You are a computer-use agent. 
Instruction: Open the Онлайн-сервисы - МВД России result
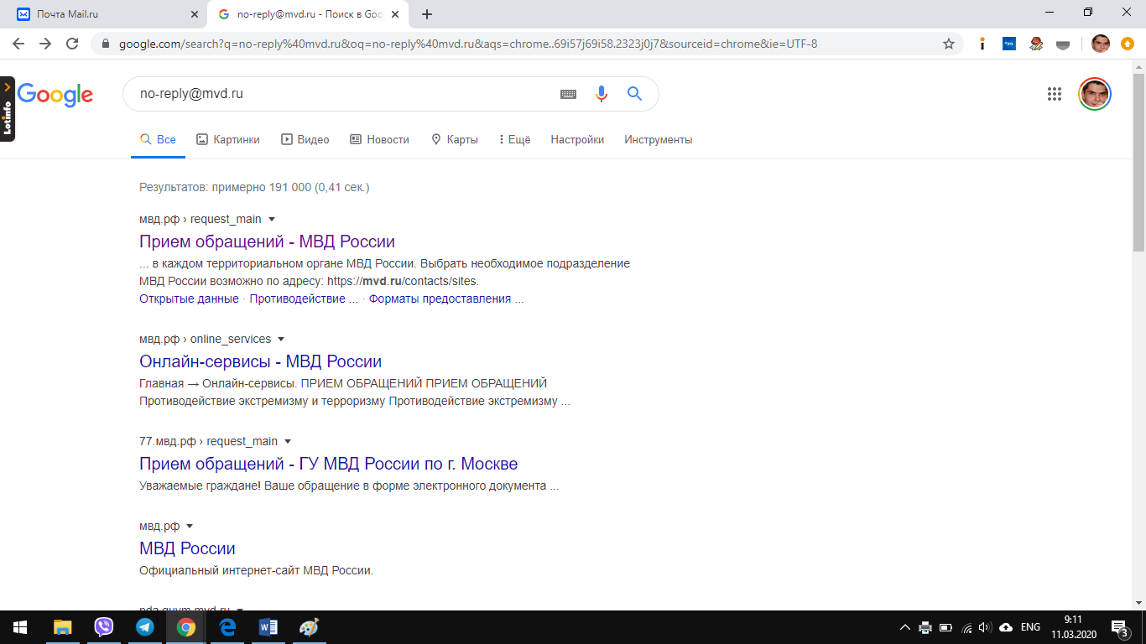[x=260, y=361]
